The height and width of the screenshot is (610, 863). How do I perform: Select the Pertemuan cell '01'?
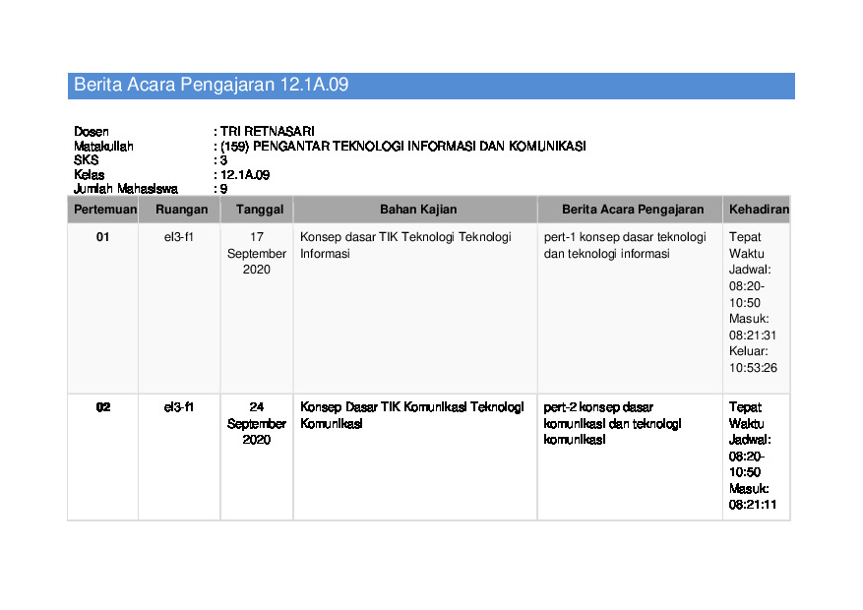(x=103, y=237)
